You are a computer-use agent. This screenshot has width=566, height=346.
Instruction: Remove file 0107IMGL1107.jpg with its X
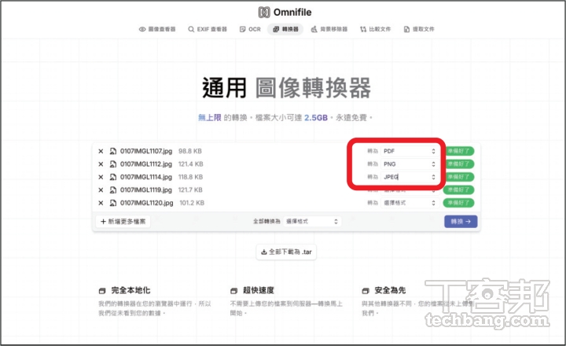101,151
